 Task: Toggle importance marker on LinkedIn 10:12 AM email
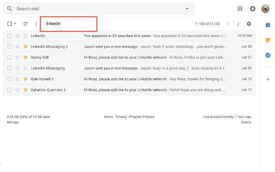click(25, 36)
